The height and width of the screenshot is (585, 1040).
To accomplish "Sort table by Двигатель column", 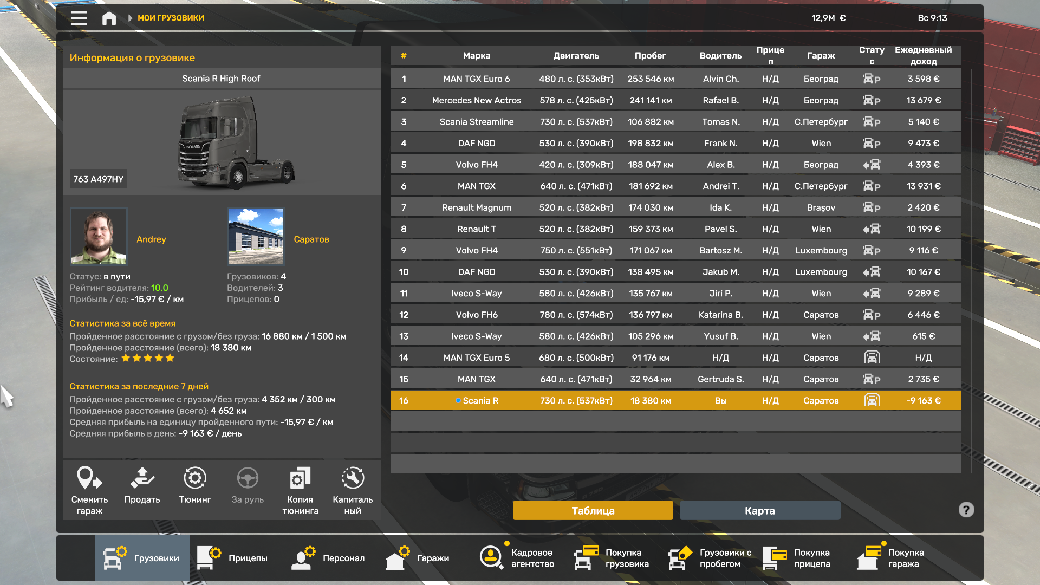I will (x=576, y=55).
